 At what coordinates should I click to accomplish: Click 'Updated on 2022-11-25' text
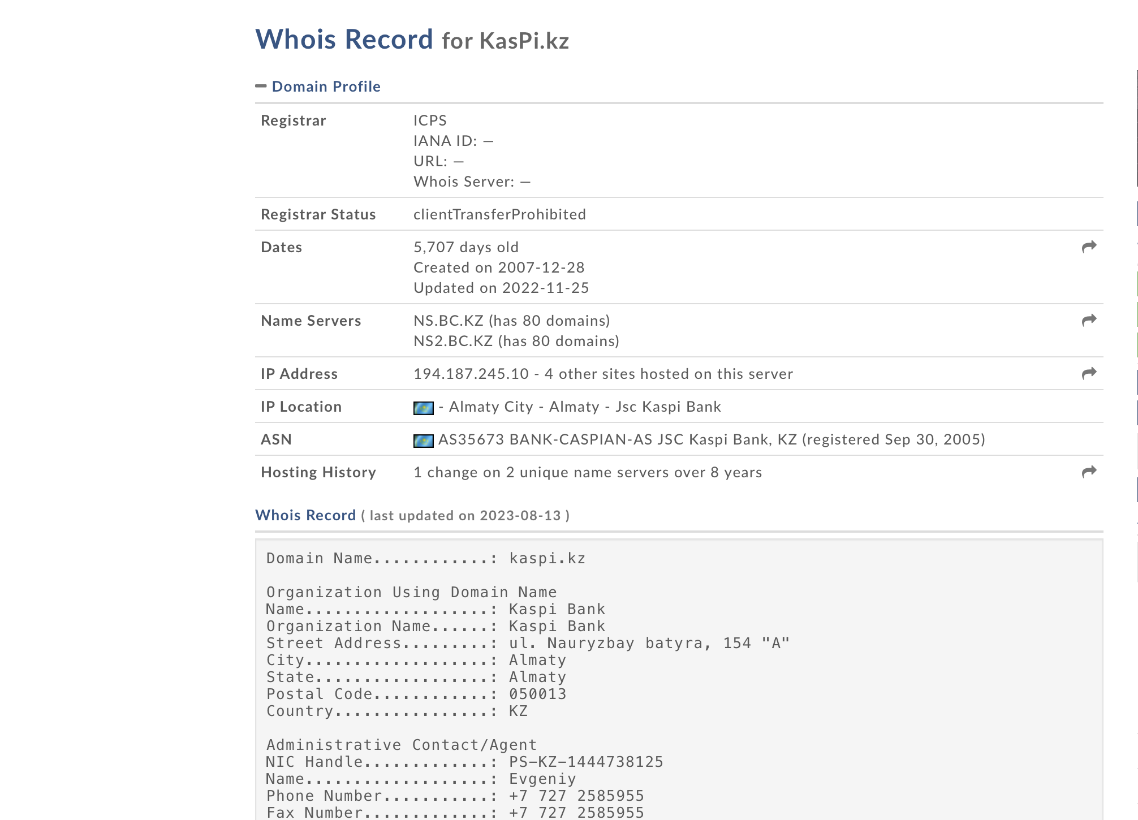pyautogui.click(x=501, y=288)
